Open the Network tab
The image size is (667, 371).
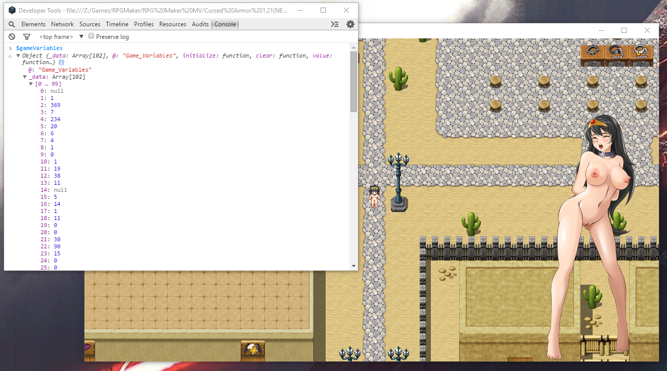tap(62, 24)
